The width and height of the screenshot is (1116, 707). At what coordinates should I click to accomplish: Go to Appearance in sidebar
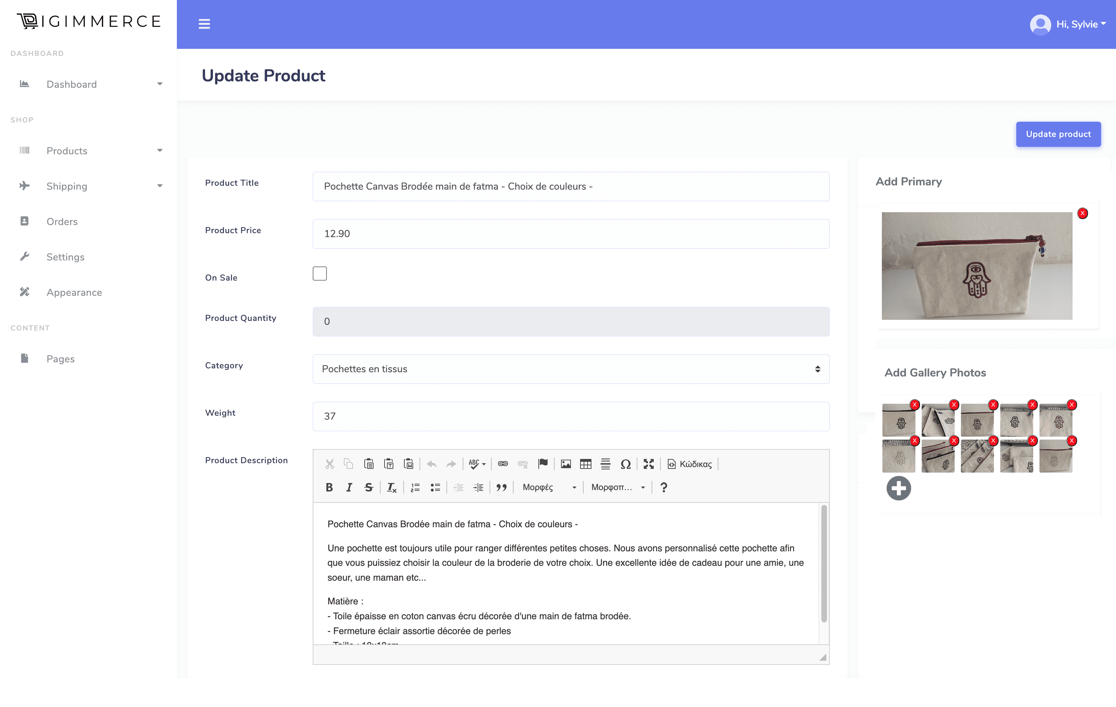coord(74,293)
